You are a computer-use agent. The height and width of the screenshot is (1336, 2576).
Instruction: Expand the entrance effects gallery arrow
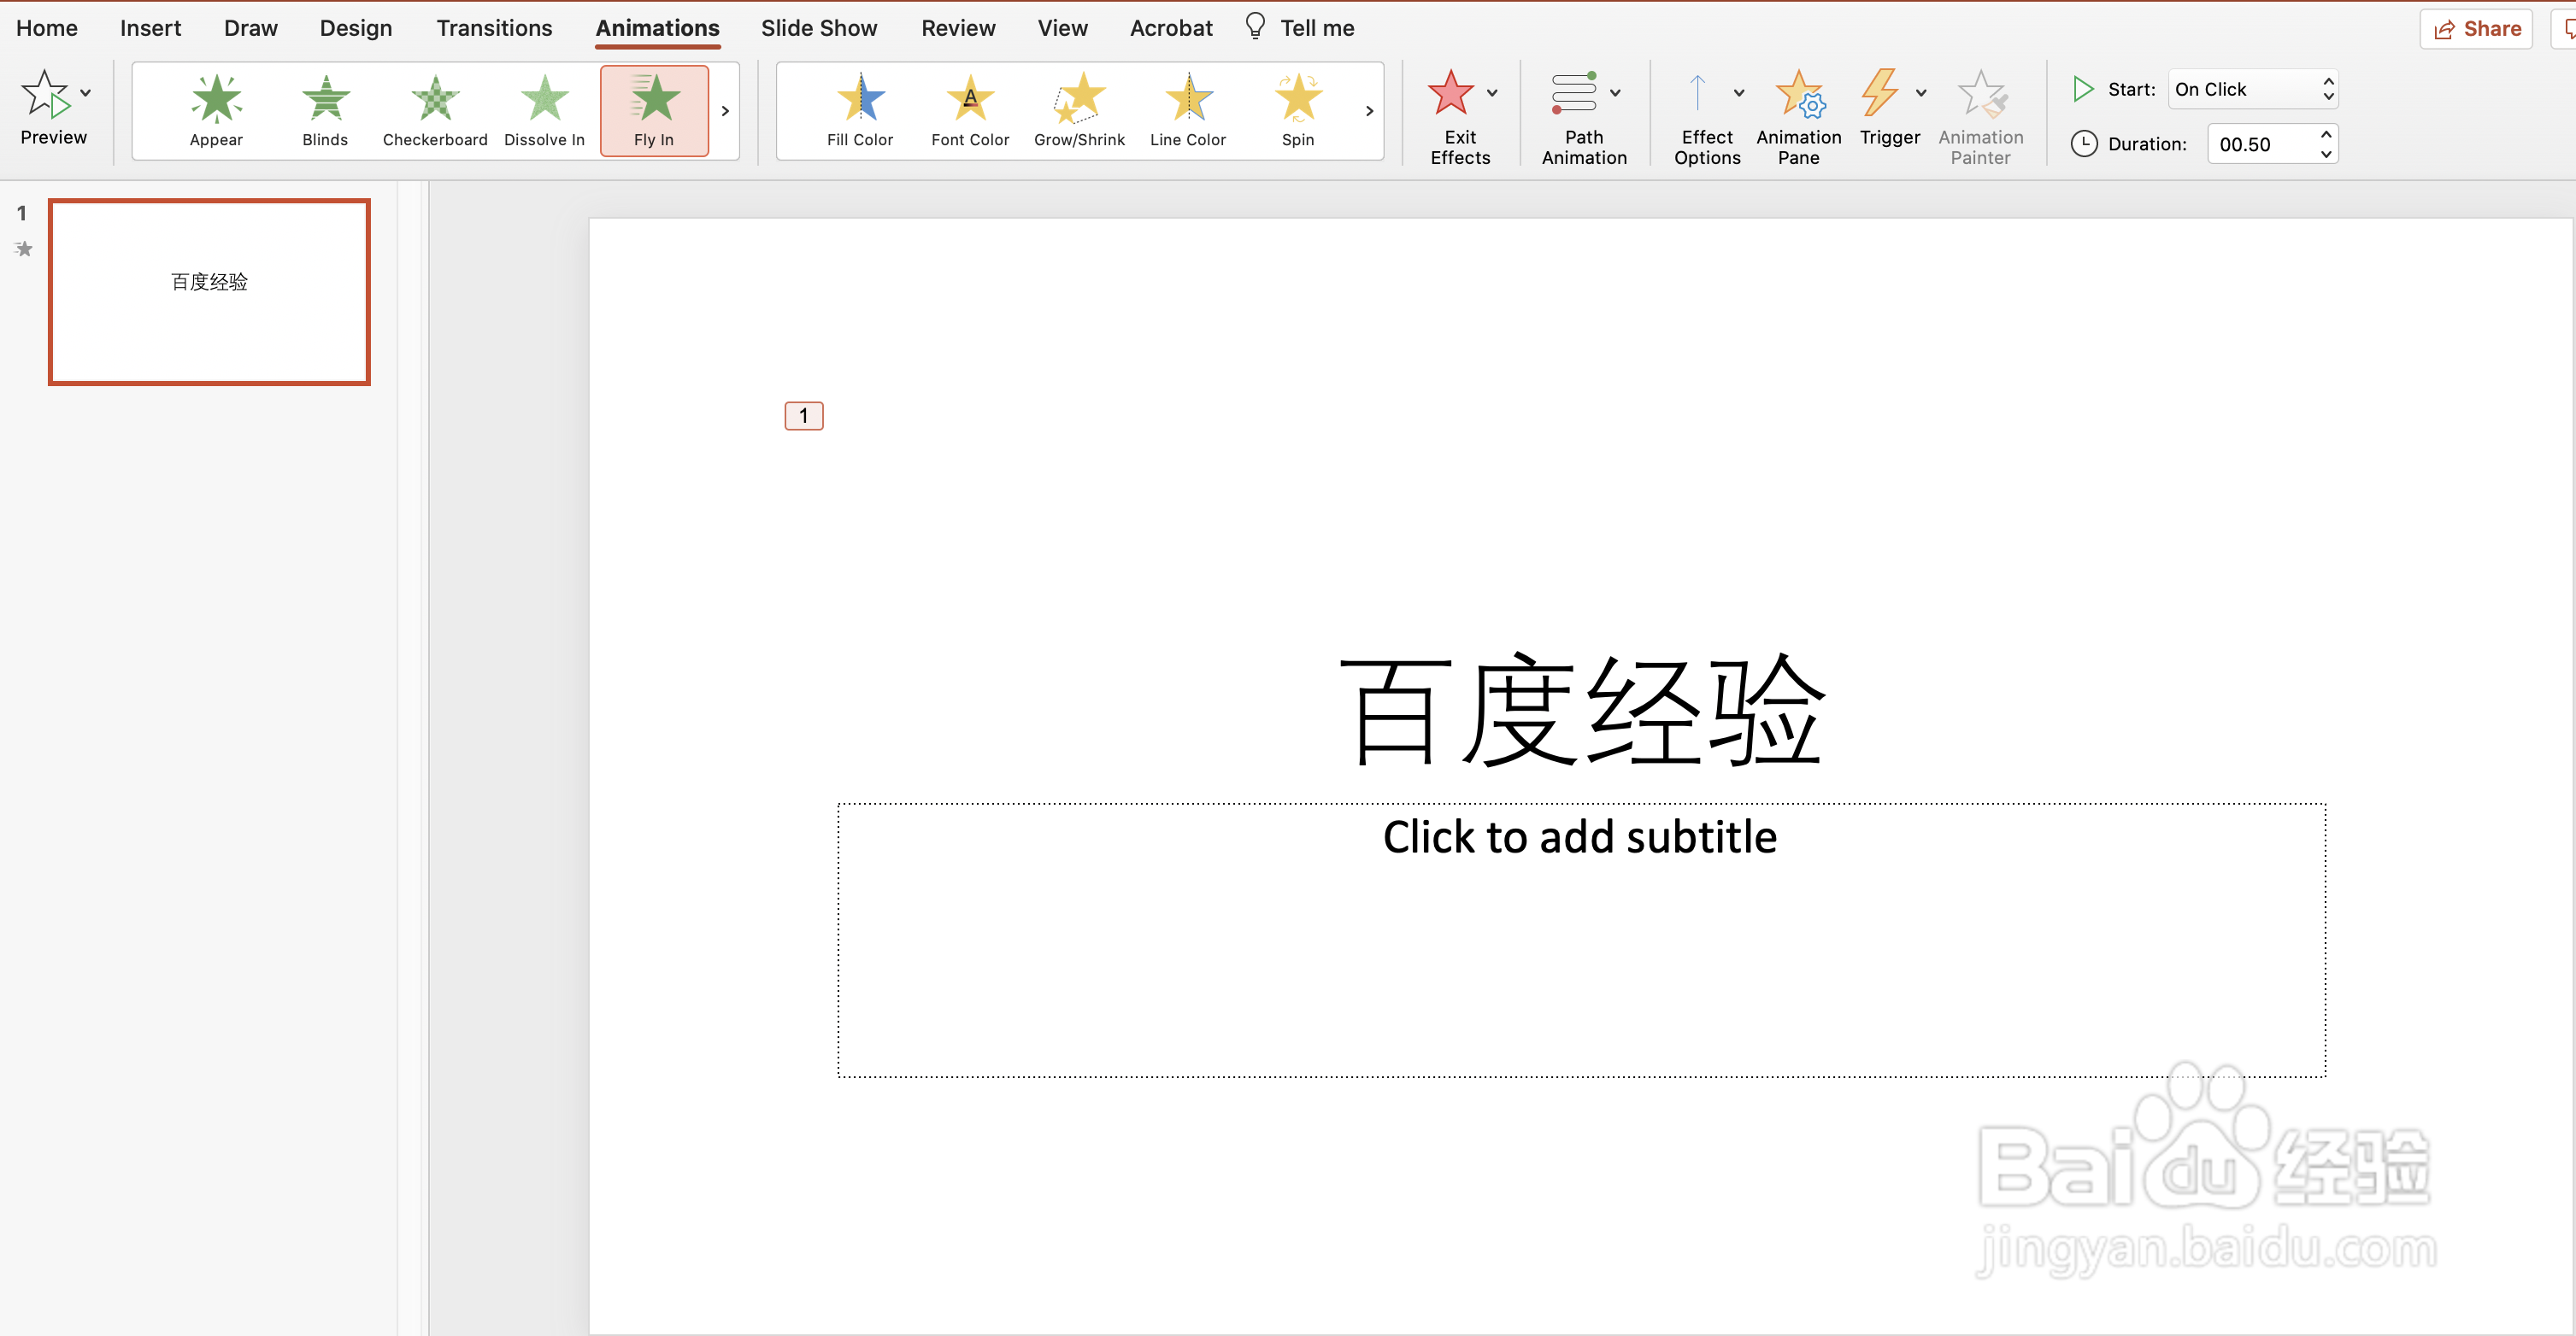tap(725, 111)
